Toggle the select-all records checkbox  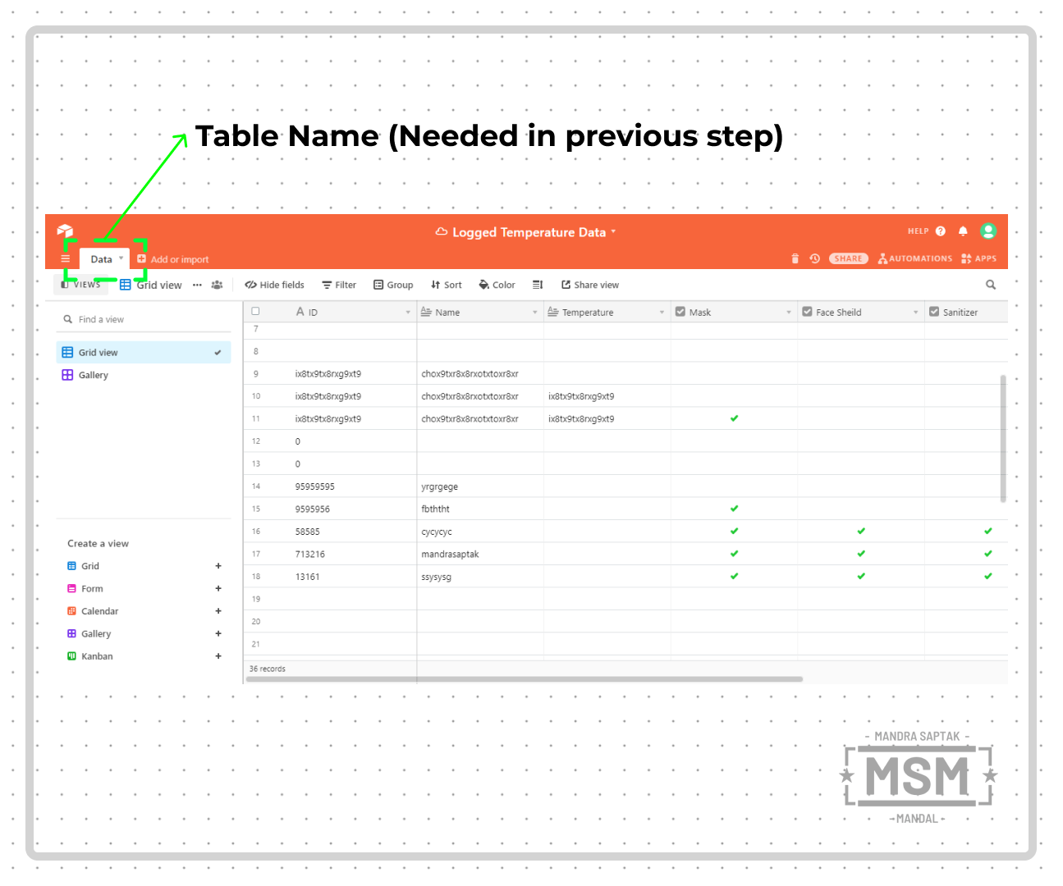255,312
